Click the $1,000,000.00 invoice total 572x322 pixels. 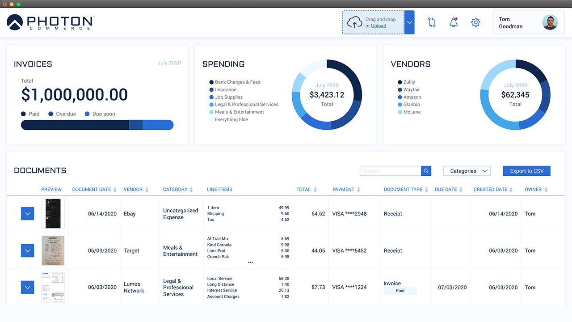click(x=75, y=94)
